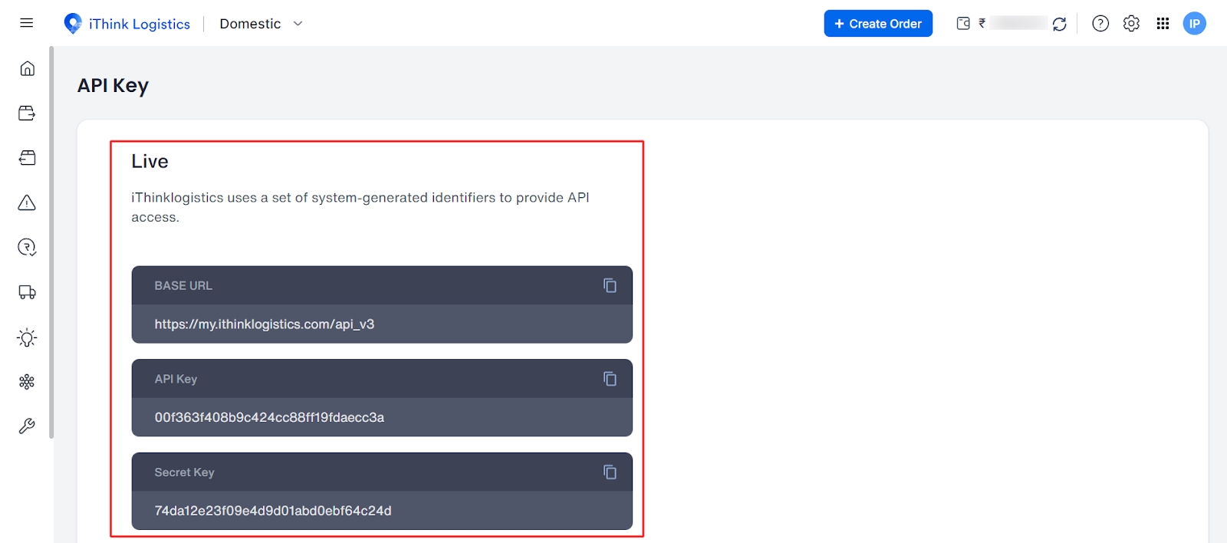Open the rupee remittance sidebar icon
Image resolution: width=1227 pixels, height=543 pixels.
click(27, 247)
